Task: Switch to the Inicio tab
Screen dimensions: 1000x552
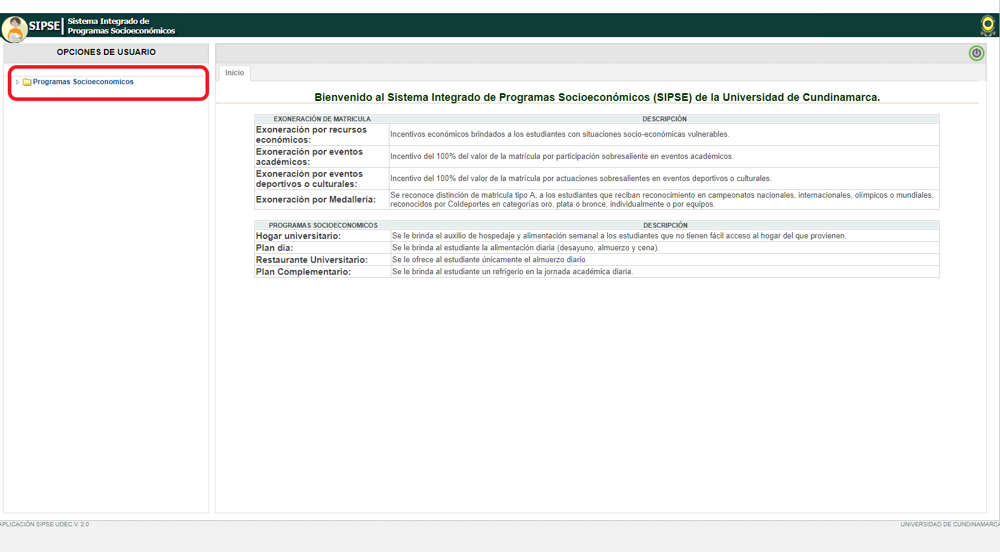Action: (235, 73)
